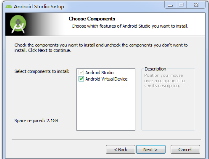Cancel the installation
Screen dimensions: 209x159
tap(185, 149)
